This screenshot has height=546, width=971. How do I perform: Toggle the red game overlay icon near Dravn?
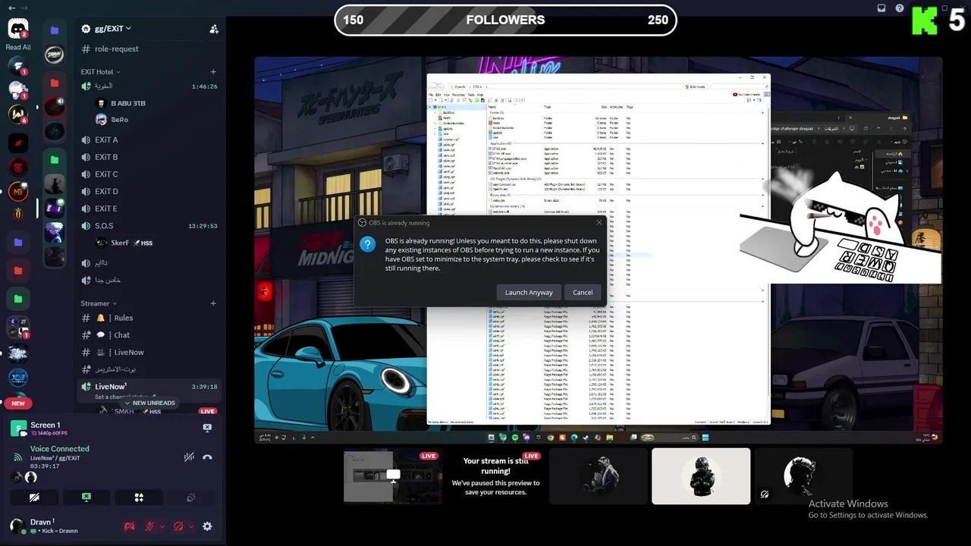point(130,526)
